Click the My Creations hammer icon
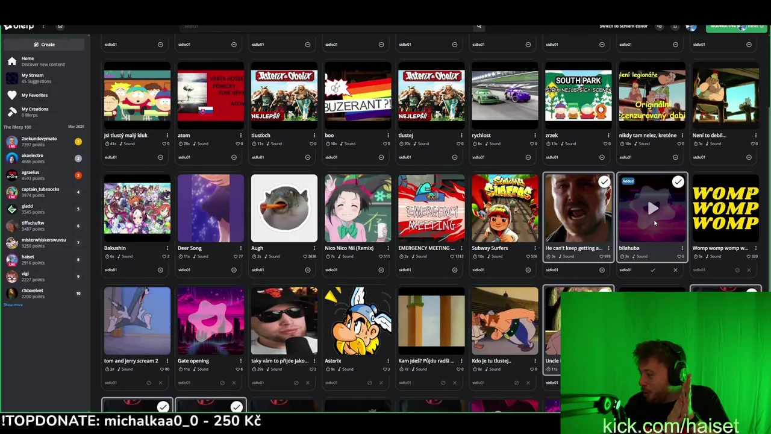This screenshot has width=771, height=434. pyautogui.click(x=12, y=112)
